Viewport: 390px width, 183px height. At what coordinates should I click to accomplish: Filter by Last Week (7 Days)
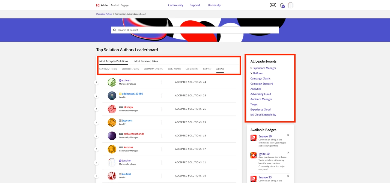130,69
